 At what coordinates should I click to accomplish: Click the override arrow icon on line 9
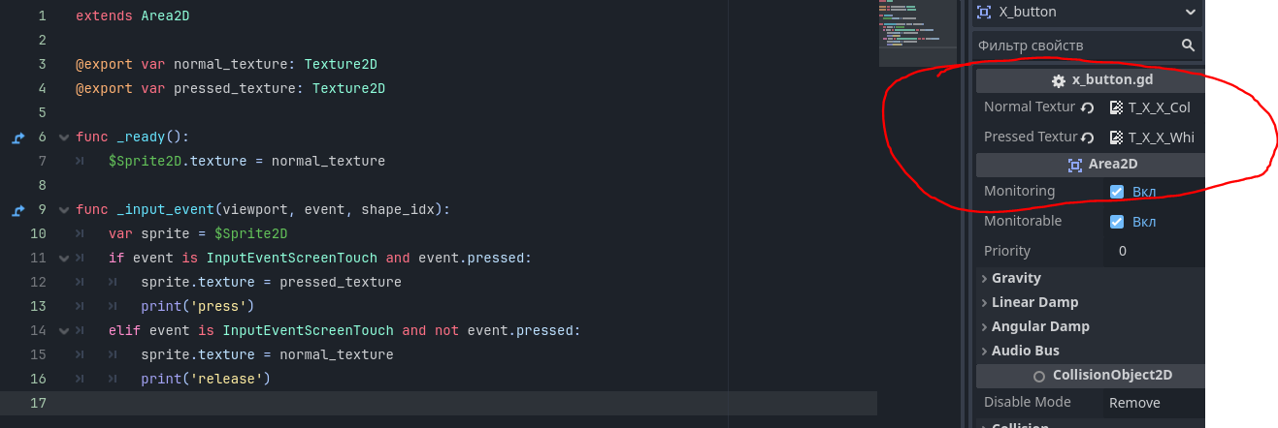[x=17, y=210]
